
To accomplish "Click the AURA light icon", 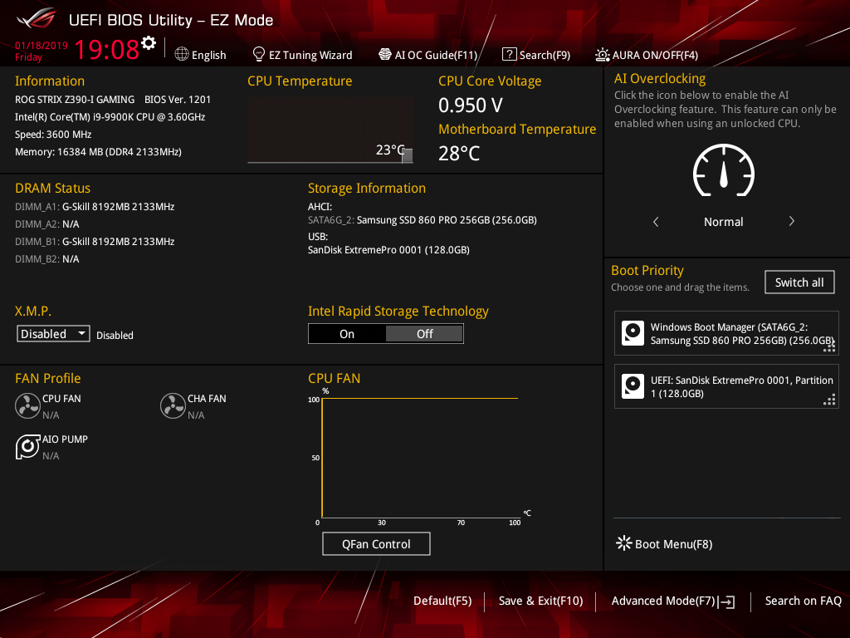I will [603, 55].
